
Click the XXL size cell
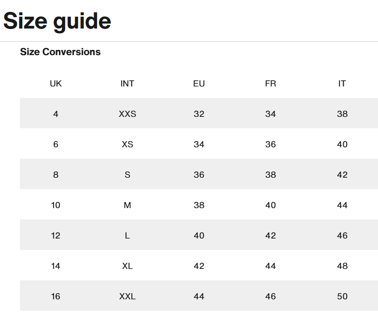pos(127,296)
